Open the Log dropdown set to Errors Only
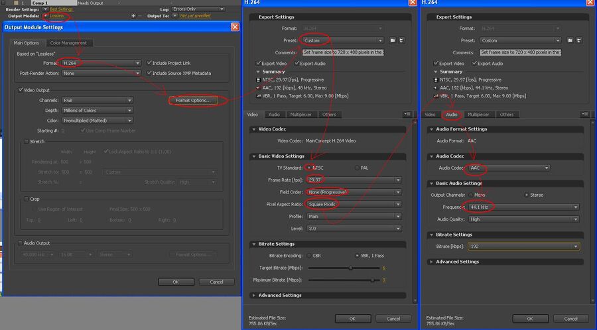Screen dimensions: 597x330 198,9
